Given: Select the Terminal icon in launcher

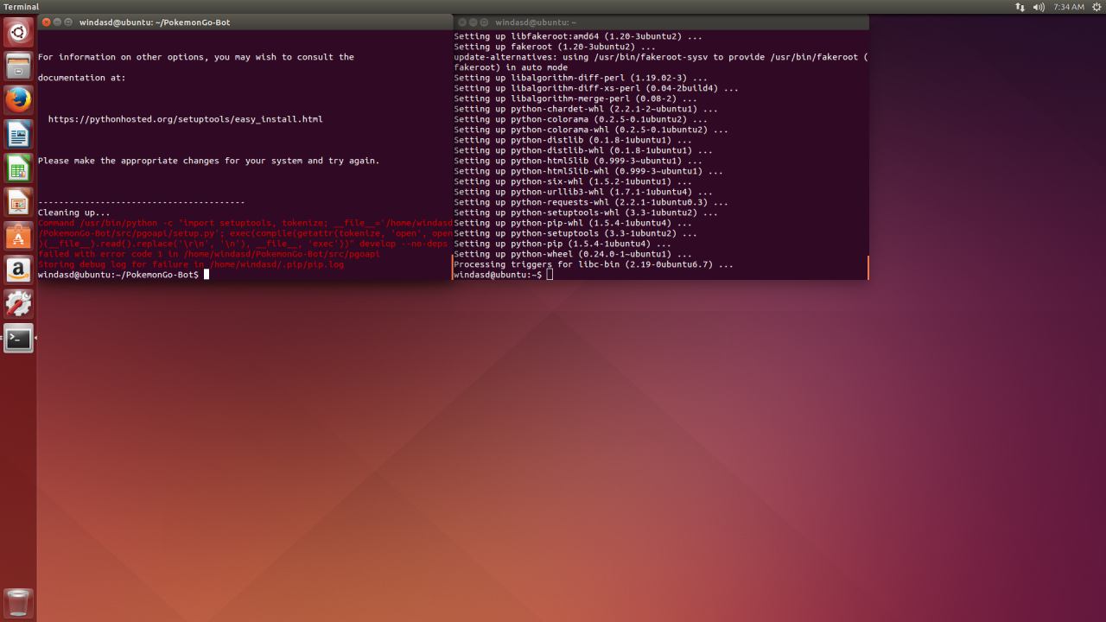Looking at the screenshot, I should pyautogui.click(x=18, y=339).
